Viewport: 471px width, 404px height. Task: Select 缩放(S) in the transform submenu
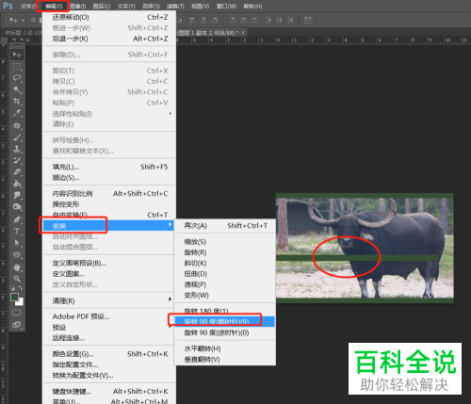click(x=225, y=242)
